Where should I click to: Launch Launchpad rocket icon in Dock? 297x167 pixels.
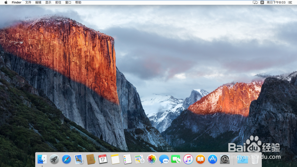click(x=54, y=159)
